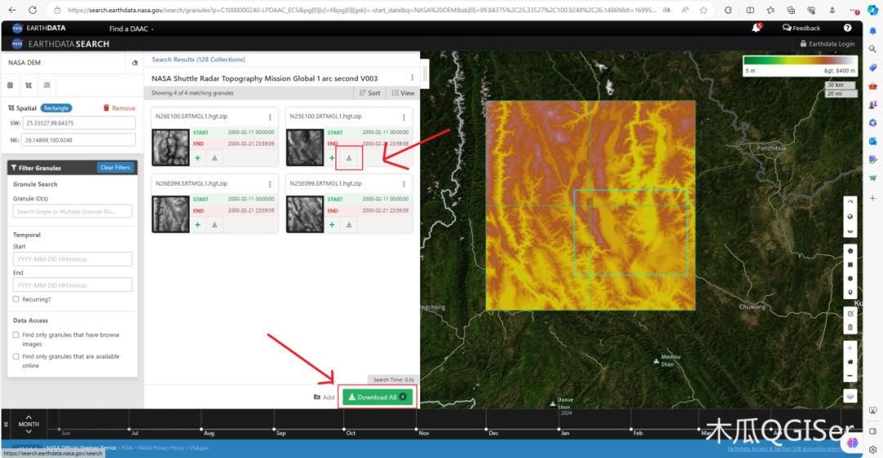The height and width of the screenshot is (458, 883).
Task: Add N26E099 granule with plus icon
Action: click(x=198, y=225)
